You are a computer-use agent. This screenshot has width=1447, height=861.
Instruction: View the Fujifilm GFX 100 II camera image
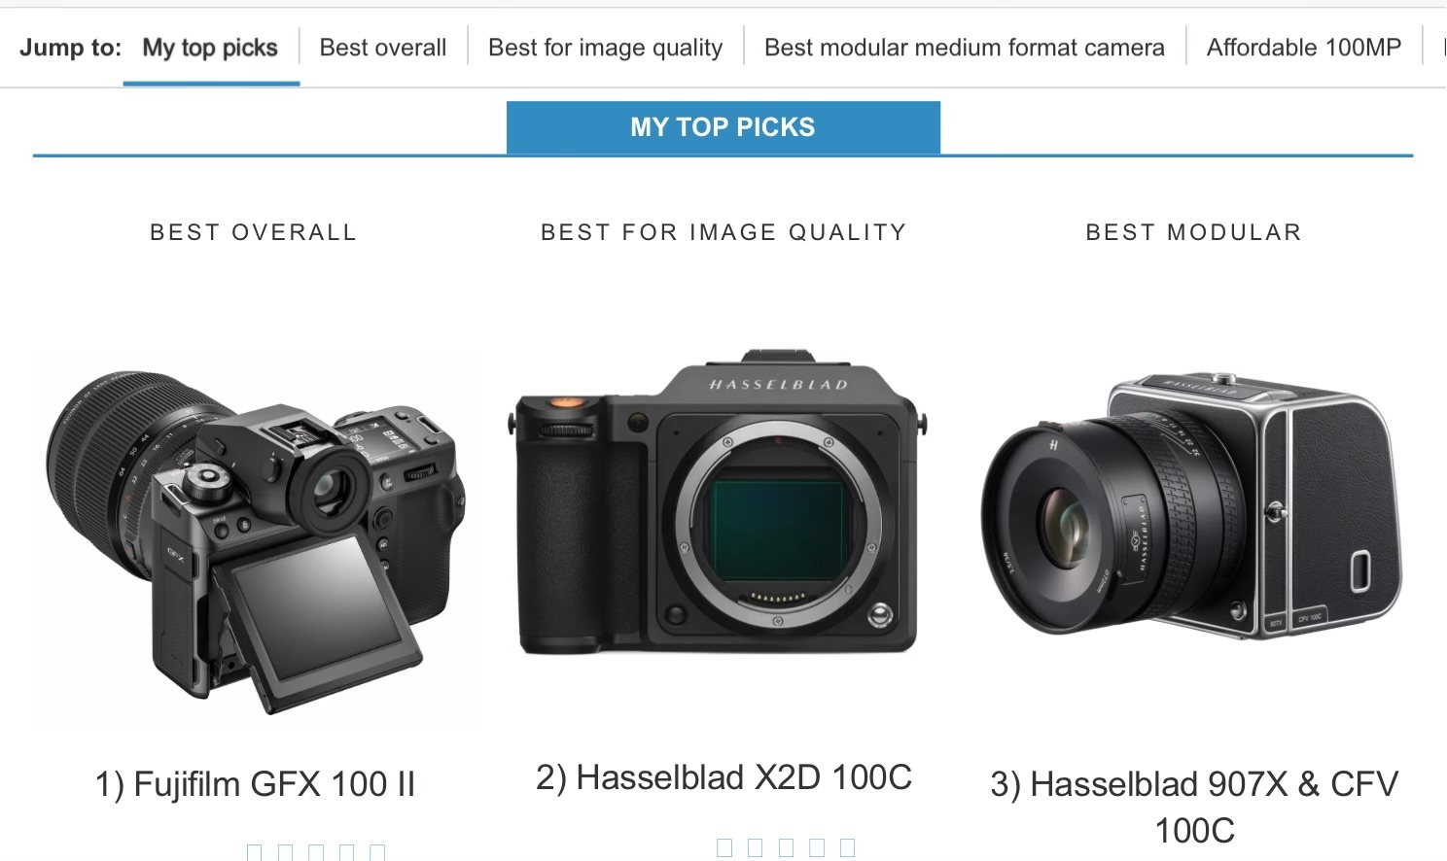tap(255, 540)
